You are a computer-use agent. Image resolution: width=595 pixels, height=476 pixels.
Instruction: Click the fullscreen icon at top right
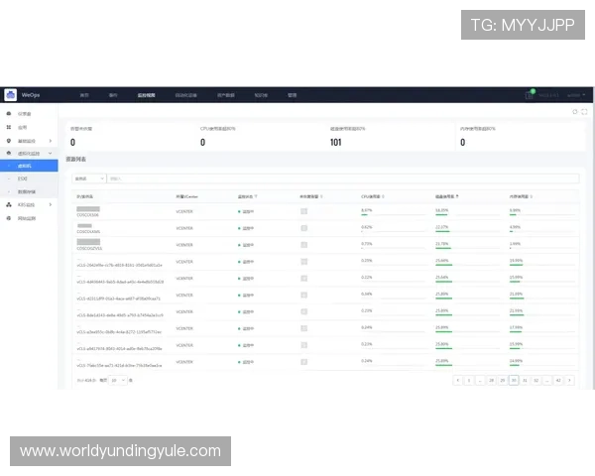(x=584, y=112)
